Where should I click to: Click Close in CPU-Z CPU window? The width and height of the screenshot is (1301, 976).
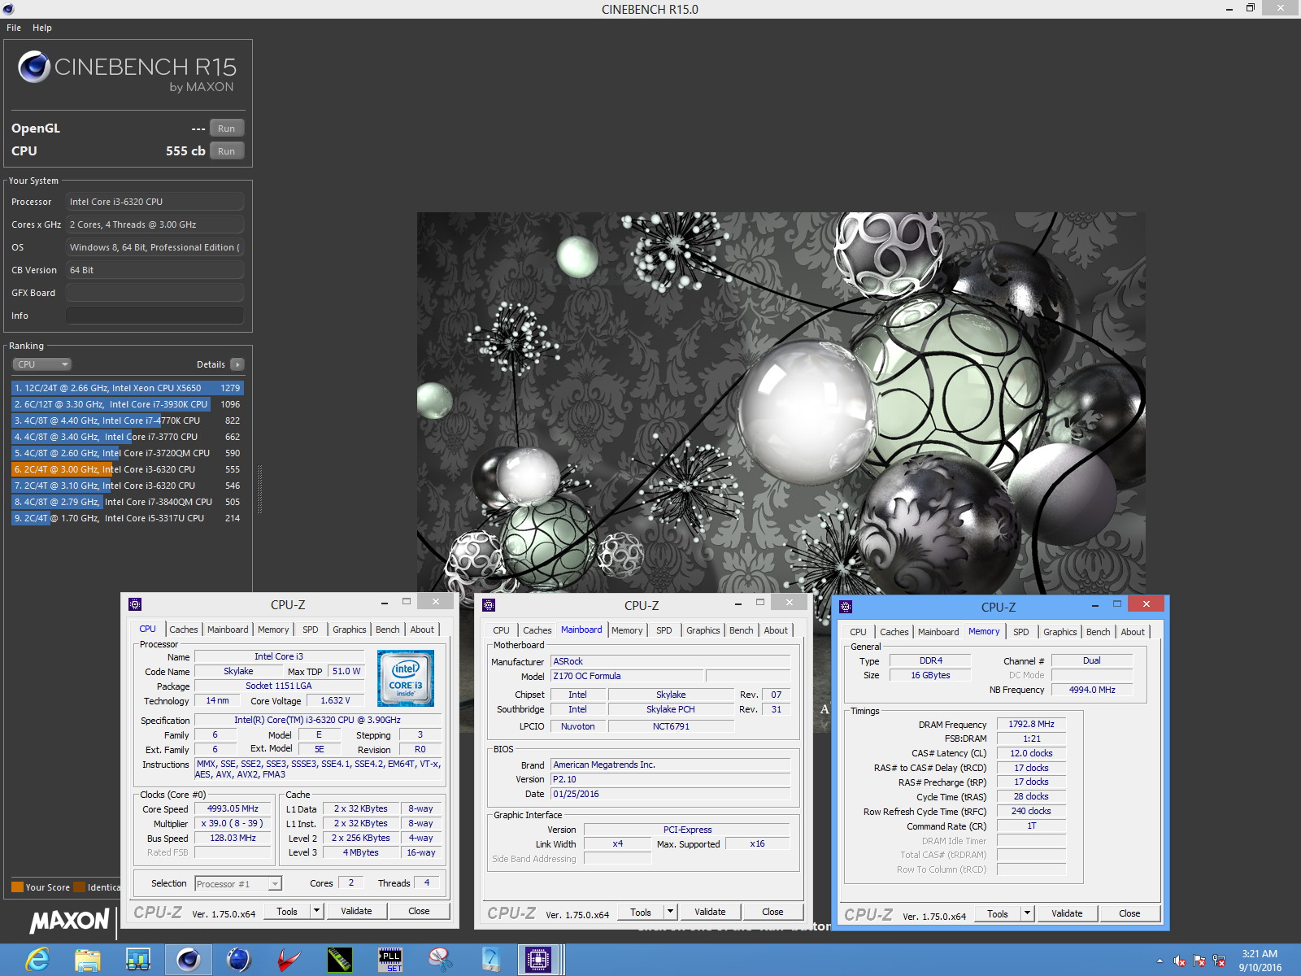pos(419,911)
